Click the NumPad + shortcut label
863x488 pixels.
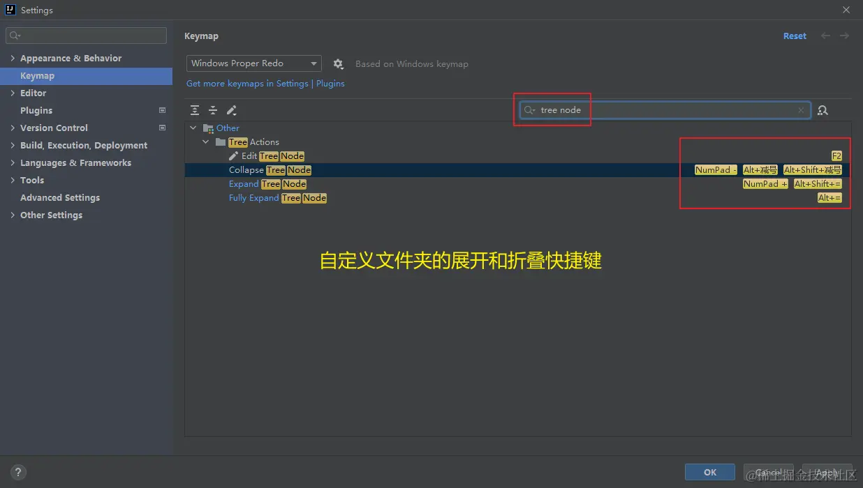click(x=765, y=184)
